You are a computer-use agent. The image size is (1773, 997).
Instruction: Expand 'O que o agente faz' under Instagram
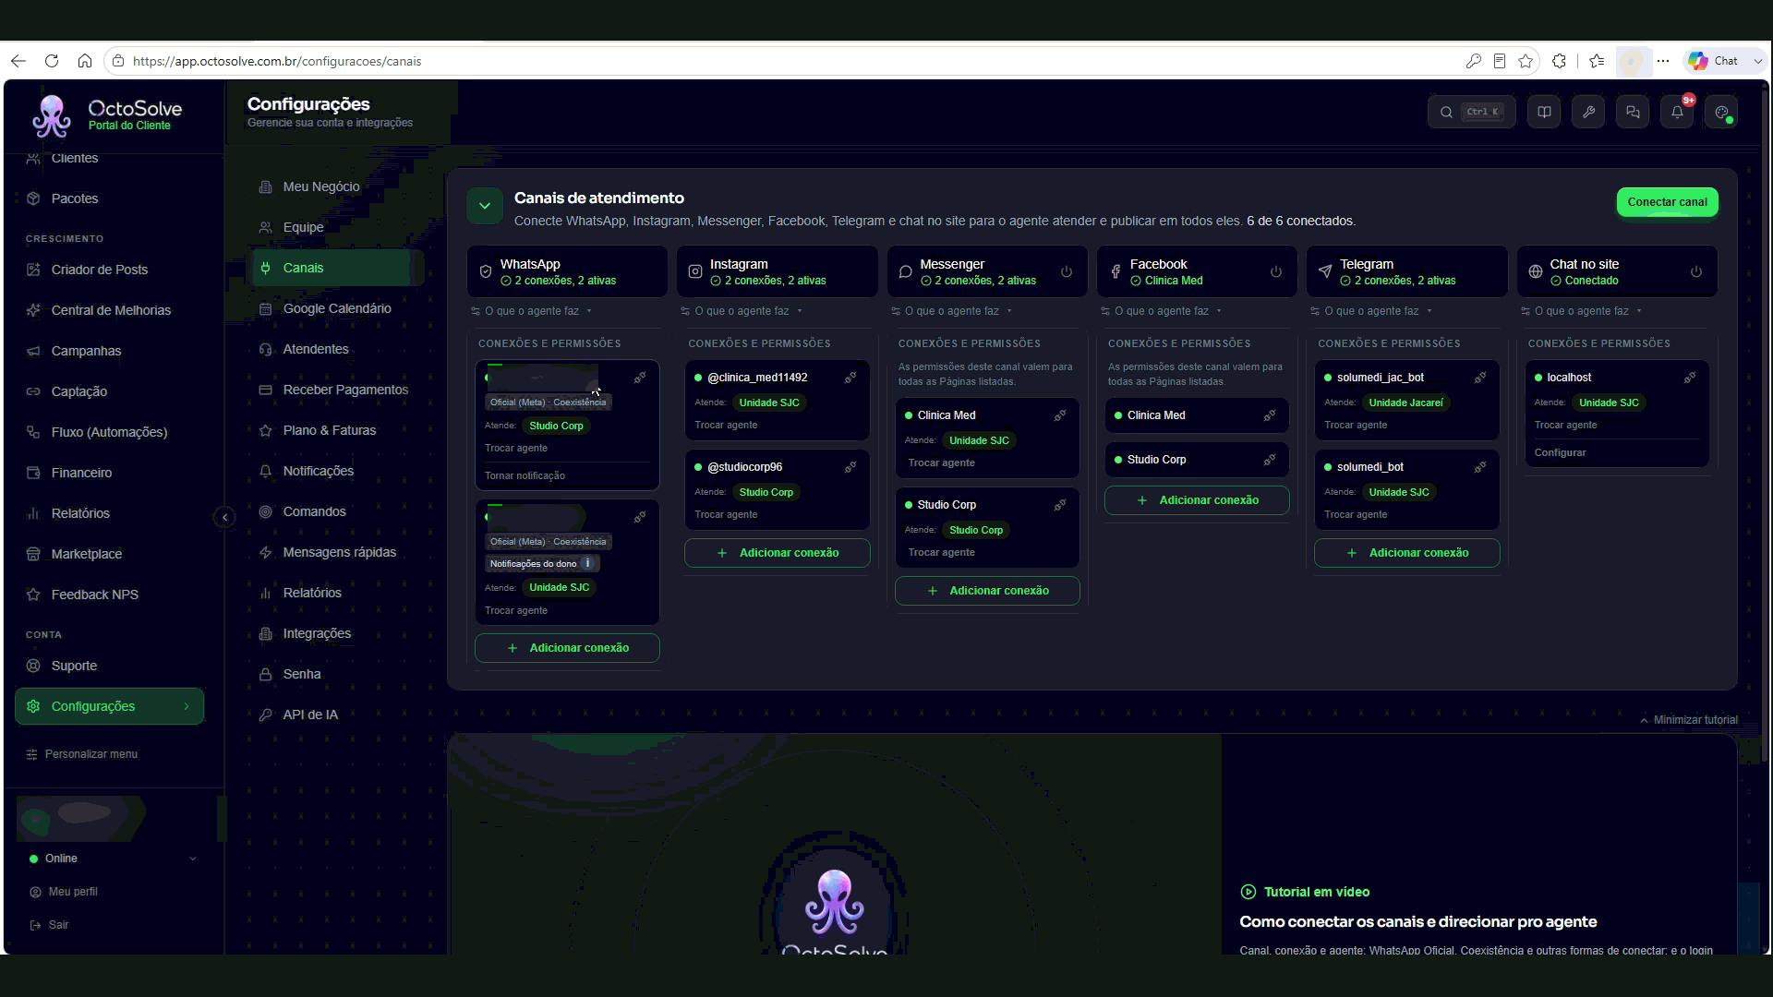click(x=748, y=311)
